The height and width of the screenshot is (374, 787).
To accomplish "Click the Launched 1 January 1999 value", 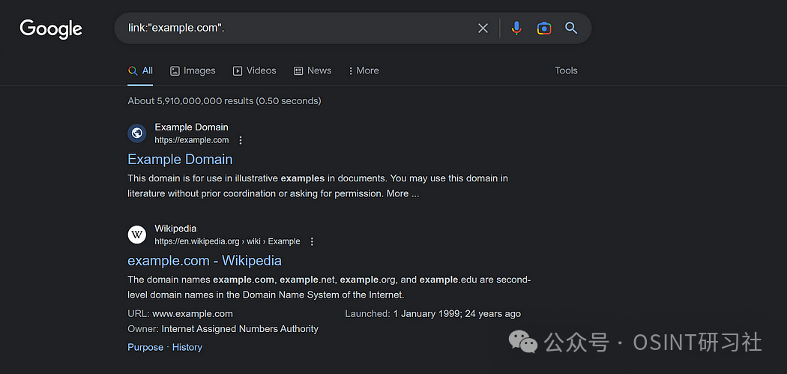I will (456, 314).
